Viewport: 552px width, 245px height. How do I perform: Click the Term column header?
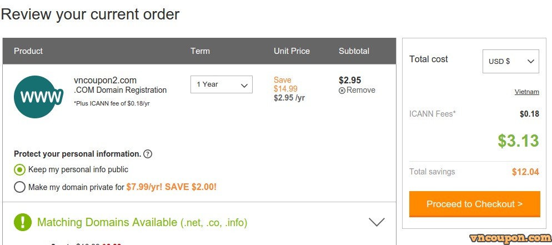pyautogui.click(x=200, y=51)
